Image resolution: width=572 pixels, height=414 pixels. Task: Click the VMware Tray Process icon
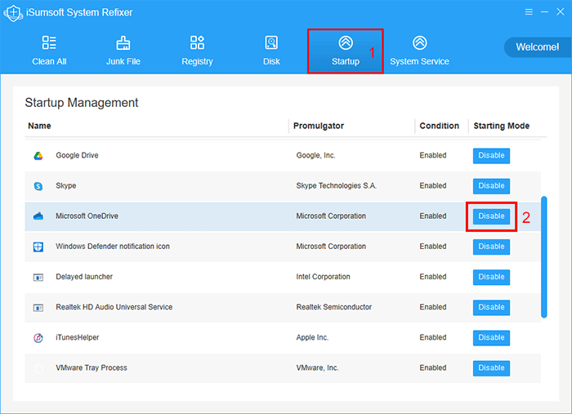[38, 368]
